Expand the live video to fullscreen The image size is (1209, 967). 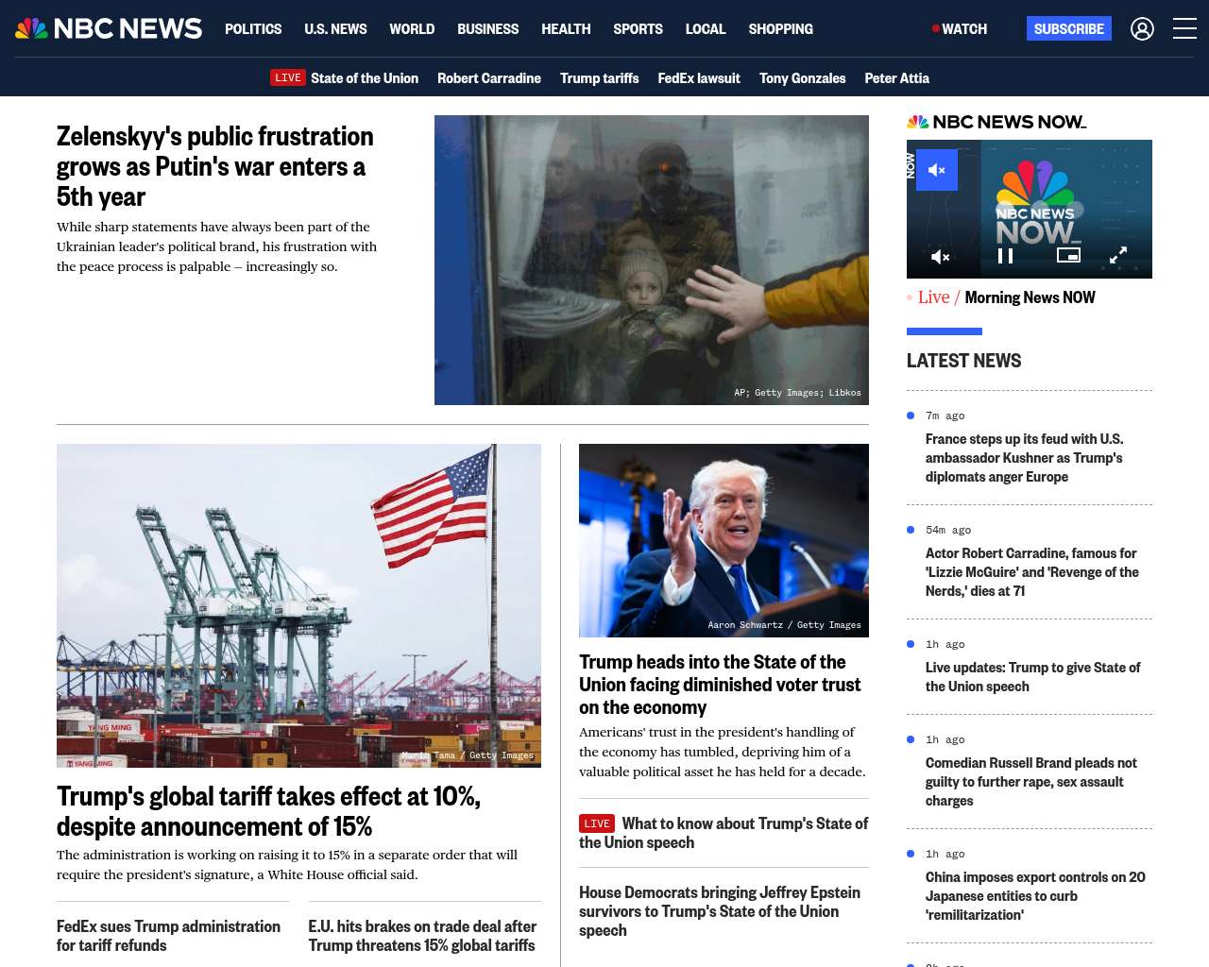1118,256
